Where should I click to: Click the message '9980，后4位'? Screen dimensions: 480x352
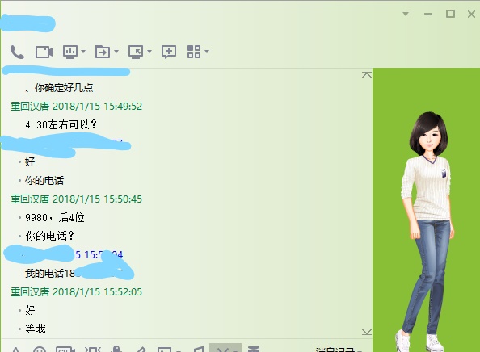(55, 217)
